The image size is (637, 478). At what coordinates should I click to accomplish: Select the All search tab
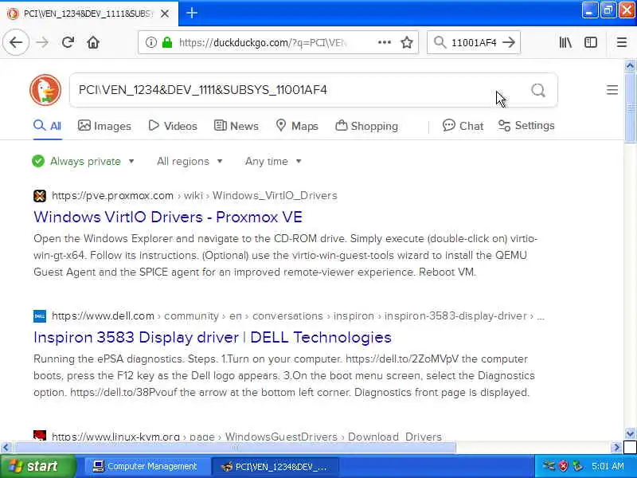pyautogui.click(x=48, y=126)
